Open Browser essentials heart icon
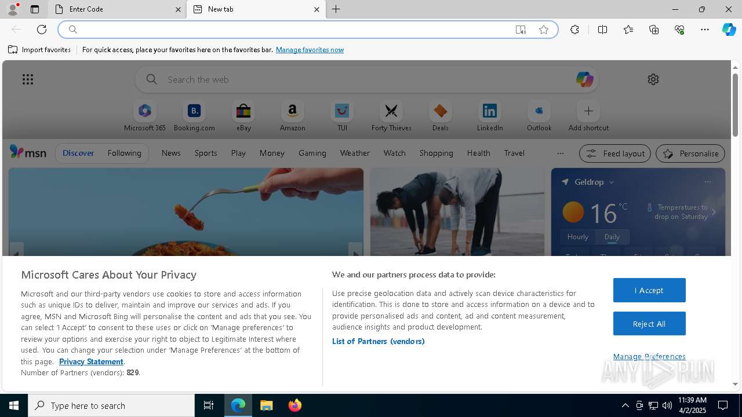Image resolution: width=742 pixels, height=417 pixels. coord(679,30)
